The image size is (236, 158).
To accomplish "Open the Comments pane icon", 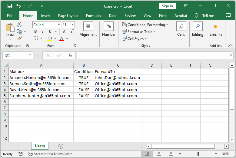I will pyautogui.click(x=228, y=15).
